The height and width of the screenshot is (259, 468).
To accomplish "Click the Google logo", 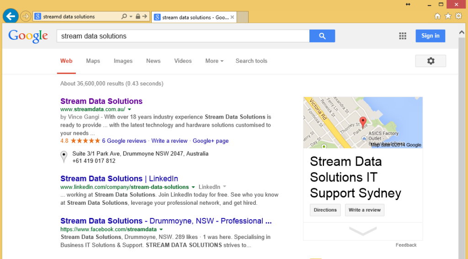I will pyautogui.click(x=28, y=36).
